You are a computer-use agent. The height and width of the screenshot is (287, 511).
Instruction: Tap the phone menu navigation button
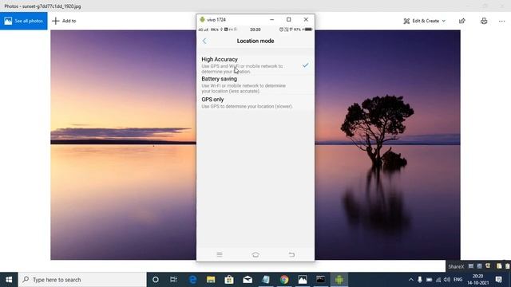click(x=220, y=254)
